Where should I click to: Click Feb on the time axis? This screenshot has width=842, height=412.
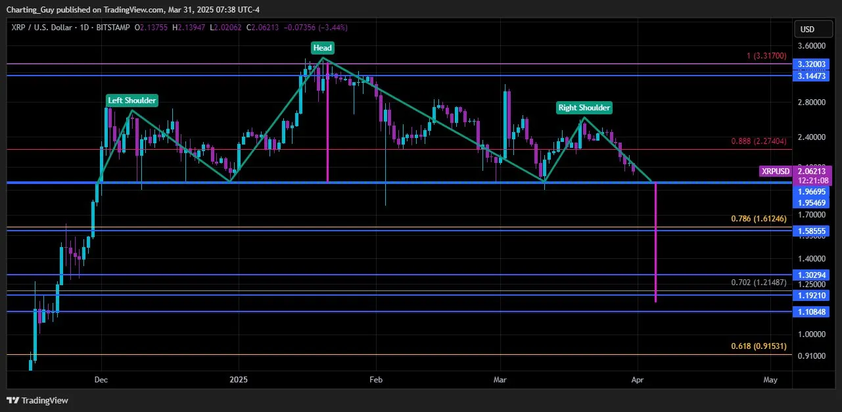click(x=375, y=380)
